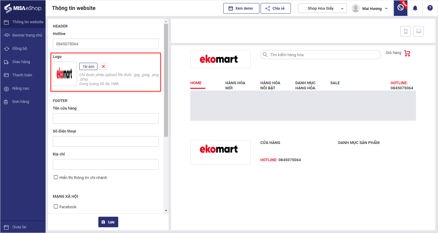Click the Chia sẻ button
The image size is (438, 233).
click(276, 8)
